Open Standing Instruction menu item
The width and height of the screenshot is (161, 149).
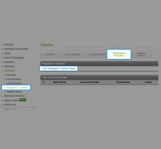14,96
